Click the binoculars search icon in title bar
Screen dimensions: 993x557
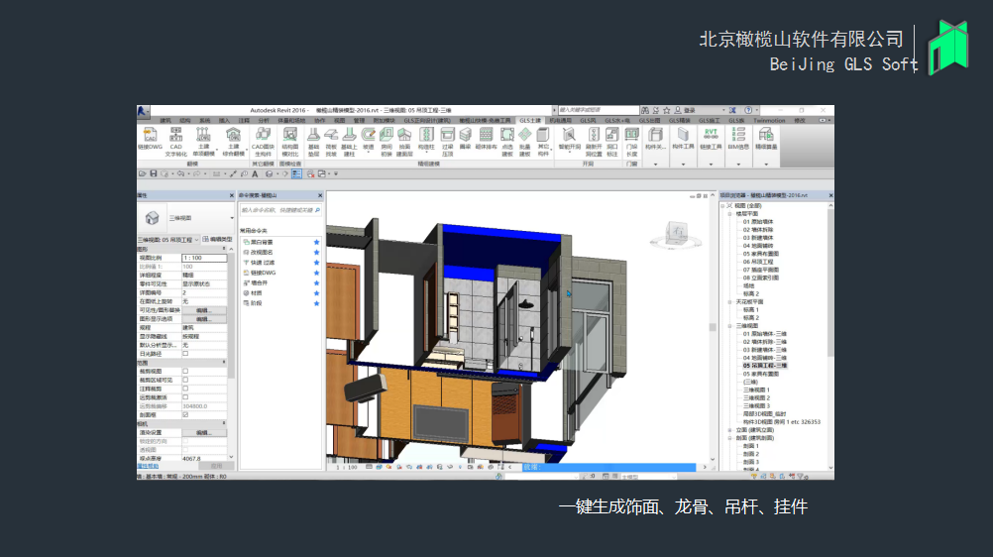click(x=645, y=110)
